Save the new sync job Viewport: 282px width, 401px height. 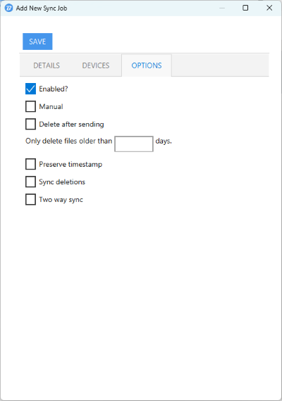coord(37,42)
